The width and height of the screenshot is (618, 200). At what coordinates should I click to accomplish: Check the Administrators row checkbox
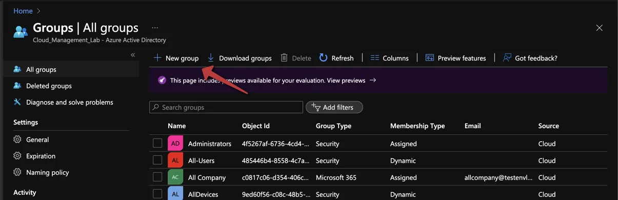click(157, 144)
